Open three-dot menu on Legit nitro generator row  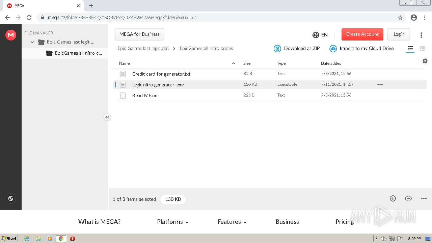coord(380,85)
